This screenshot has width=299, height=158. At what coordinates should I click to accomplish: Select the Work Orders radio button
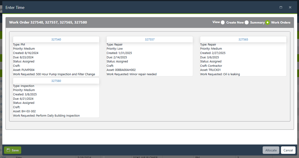268,22
